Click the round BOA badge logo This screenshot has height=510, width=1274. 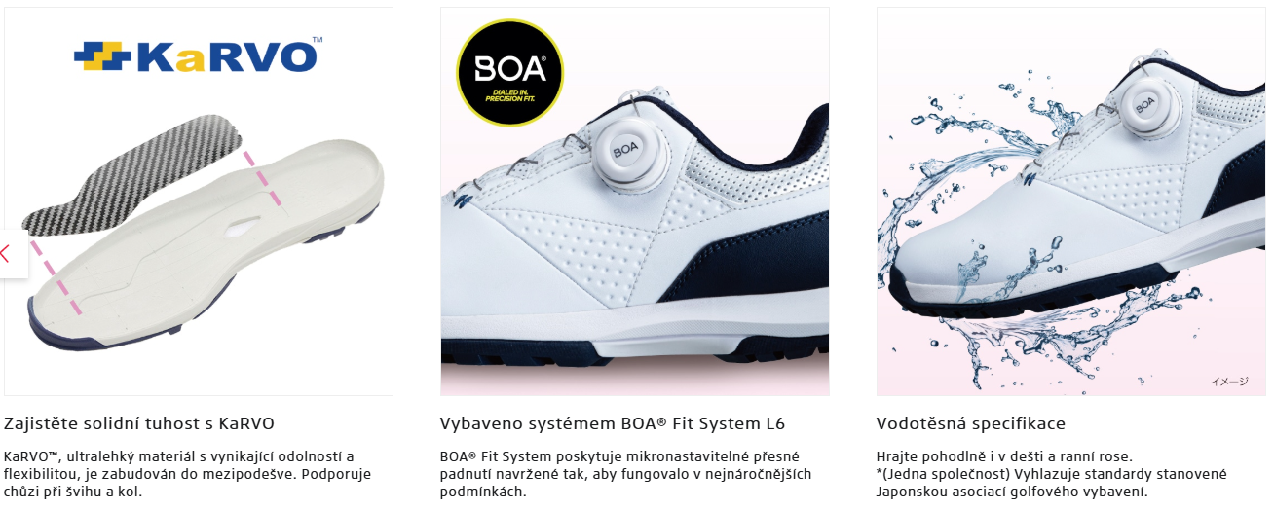pos(510,75)
